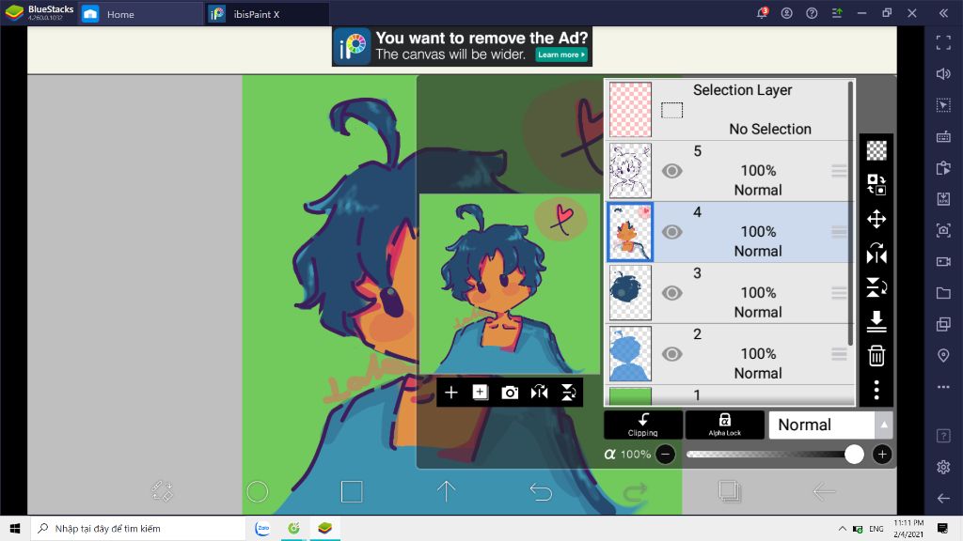Undo the last stroke
This screenshot has height=541, width=963.
tap(541, 491)
